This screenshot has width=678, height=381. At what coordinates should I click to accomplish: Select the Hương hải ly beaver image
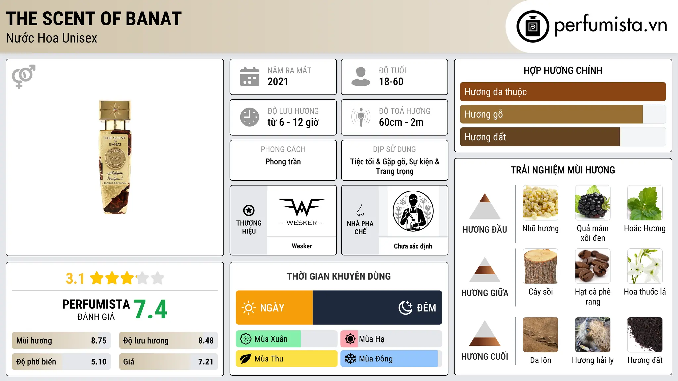tap(593, 335)
